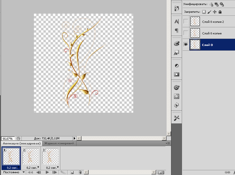This screenshot has height=175, width=235.
Task: Open the 3D disc-shaped panel icon
Action: tap(177, 88)
